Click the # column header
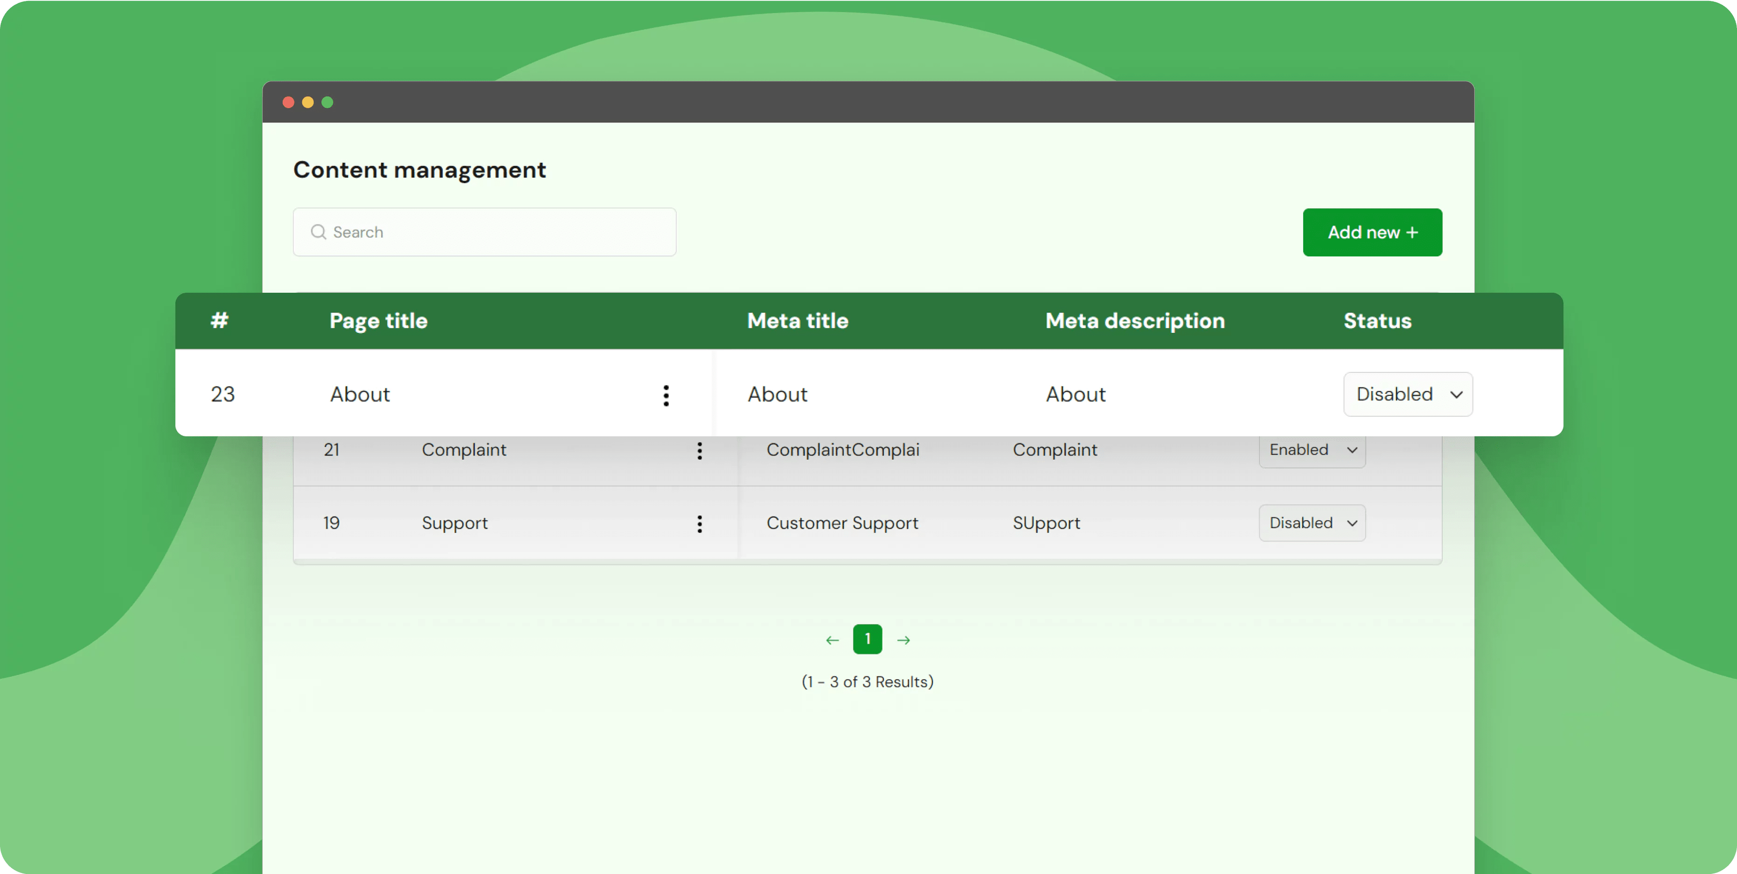This screenshot has height=874, width=1737. click(x=219, y=320)
